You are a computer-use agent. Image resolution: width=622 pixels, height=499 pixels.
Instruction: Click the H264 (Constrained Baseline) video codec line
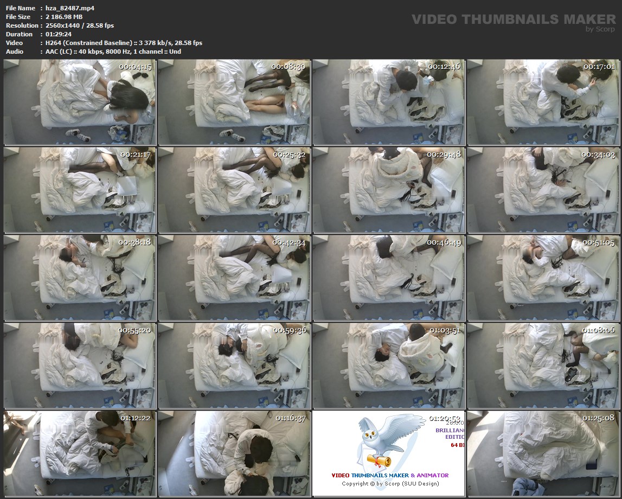coord(124,43)
